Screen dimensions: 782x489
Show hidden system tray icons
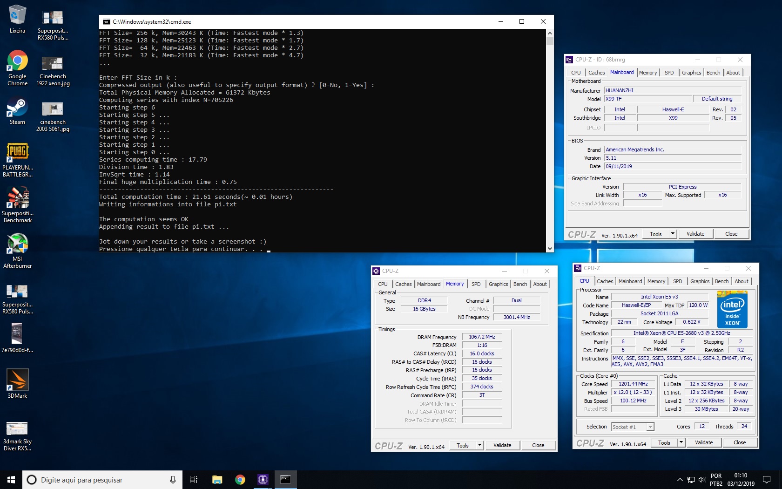pos(680,480)
